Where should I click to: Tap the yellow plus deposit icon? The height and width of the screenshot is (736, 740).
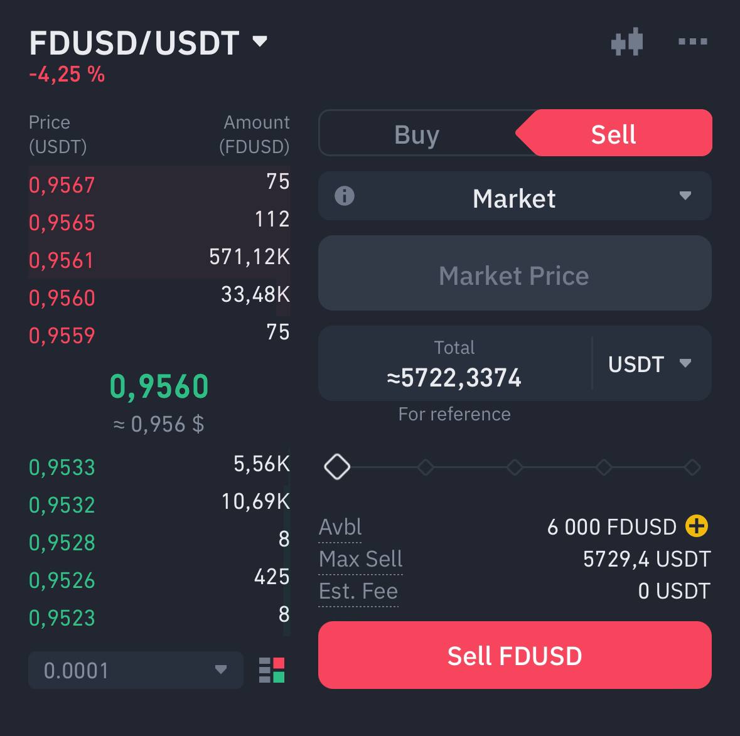697,526
